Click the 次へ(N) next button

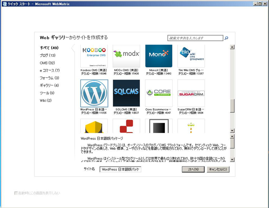pos(193,170)
